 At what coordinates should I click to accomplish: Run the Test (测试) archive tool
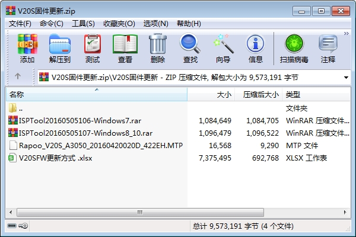[x=93, y=49]
